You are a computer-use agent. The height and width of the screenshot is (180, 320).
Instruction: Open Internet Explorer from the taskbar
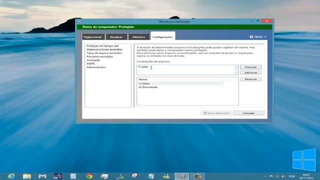[11, 176]
